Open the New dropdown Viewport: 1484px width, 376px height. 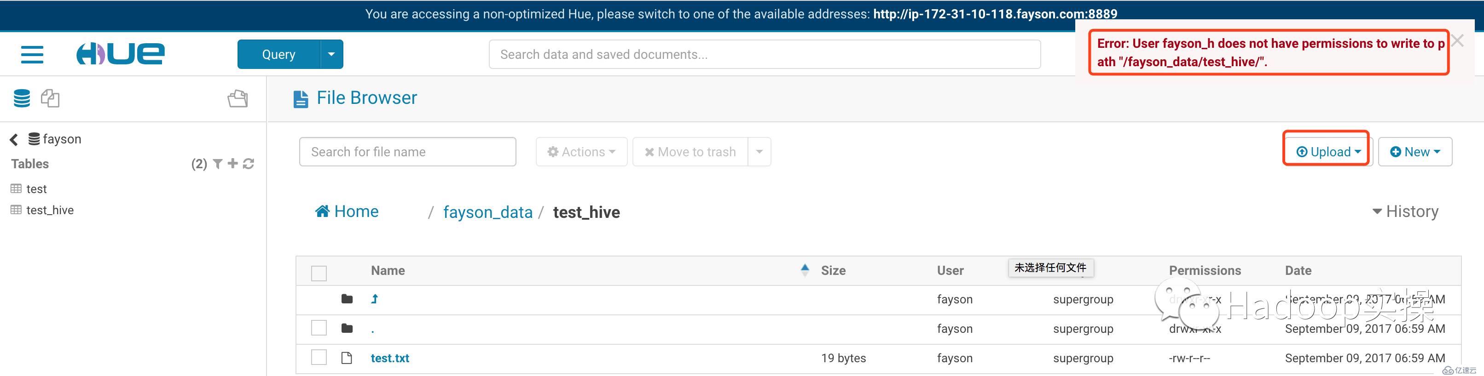(1415, 152)
